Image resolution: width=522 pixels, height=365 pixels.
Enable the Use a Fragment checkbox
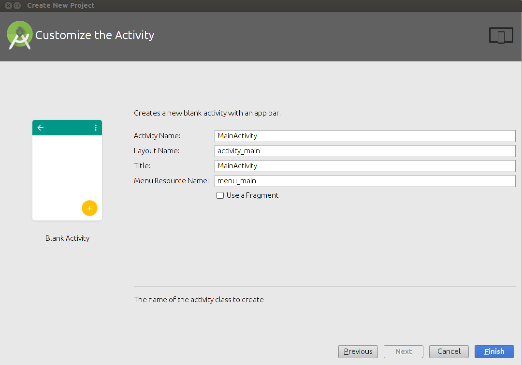click(x=220, y=195)
